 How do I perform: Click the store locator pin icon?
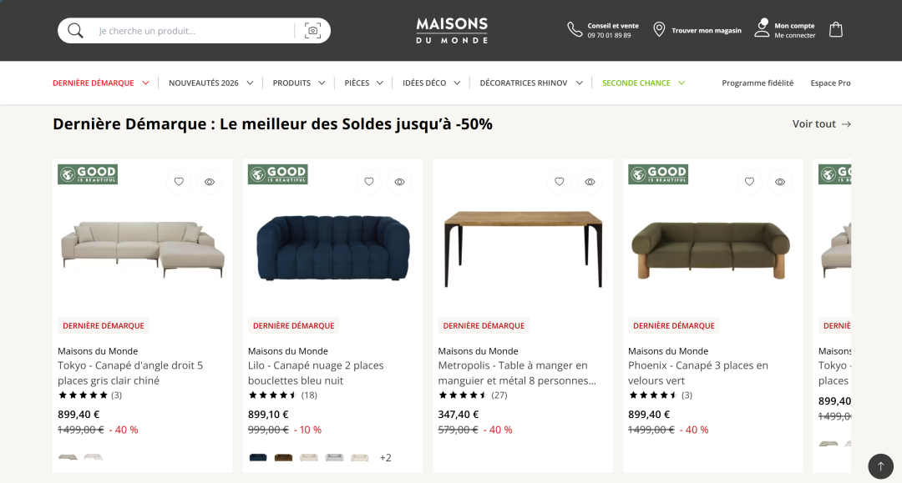coord(659,30)
